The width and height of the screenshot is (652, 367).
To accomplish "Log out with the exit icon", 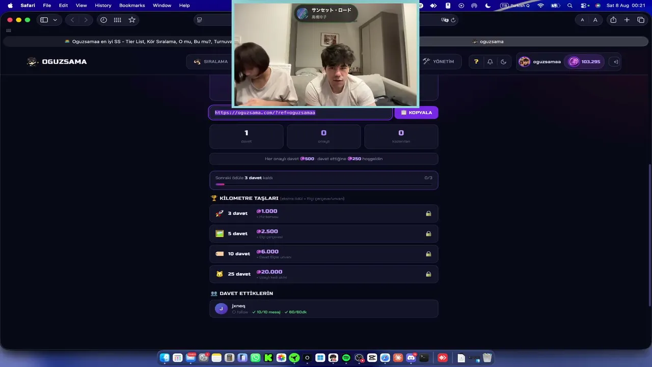I will click(x=615, y=62).
